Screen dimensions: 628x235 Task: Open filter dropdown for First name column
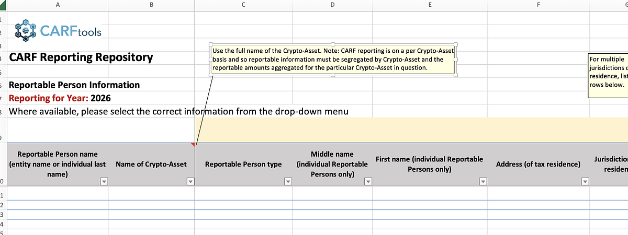click(x=483, y=181)
